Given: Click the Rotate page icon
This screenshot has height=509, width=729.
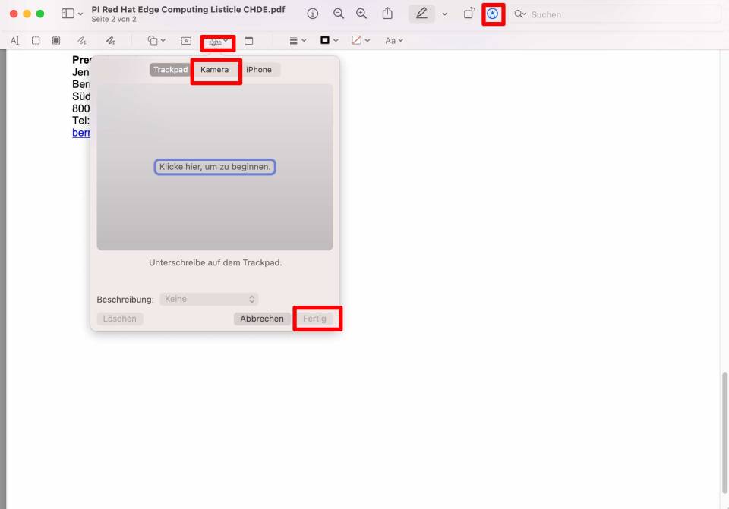Looking at the screenshot, I should pyautogui.click(x=469, y=14).
